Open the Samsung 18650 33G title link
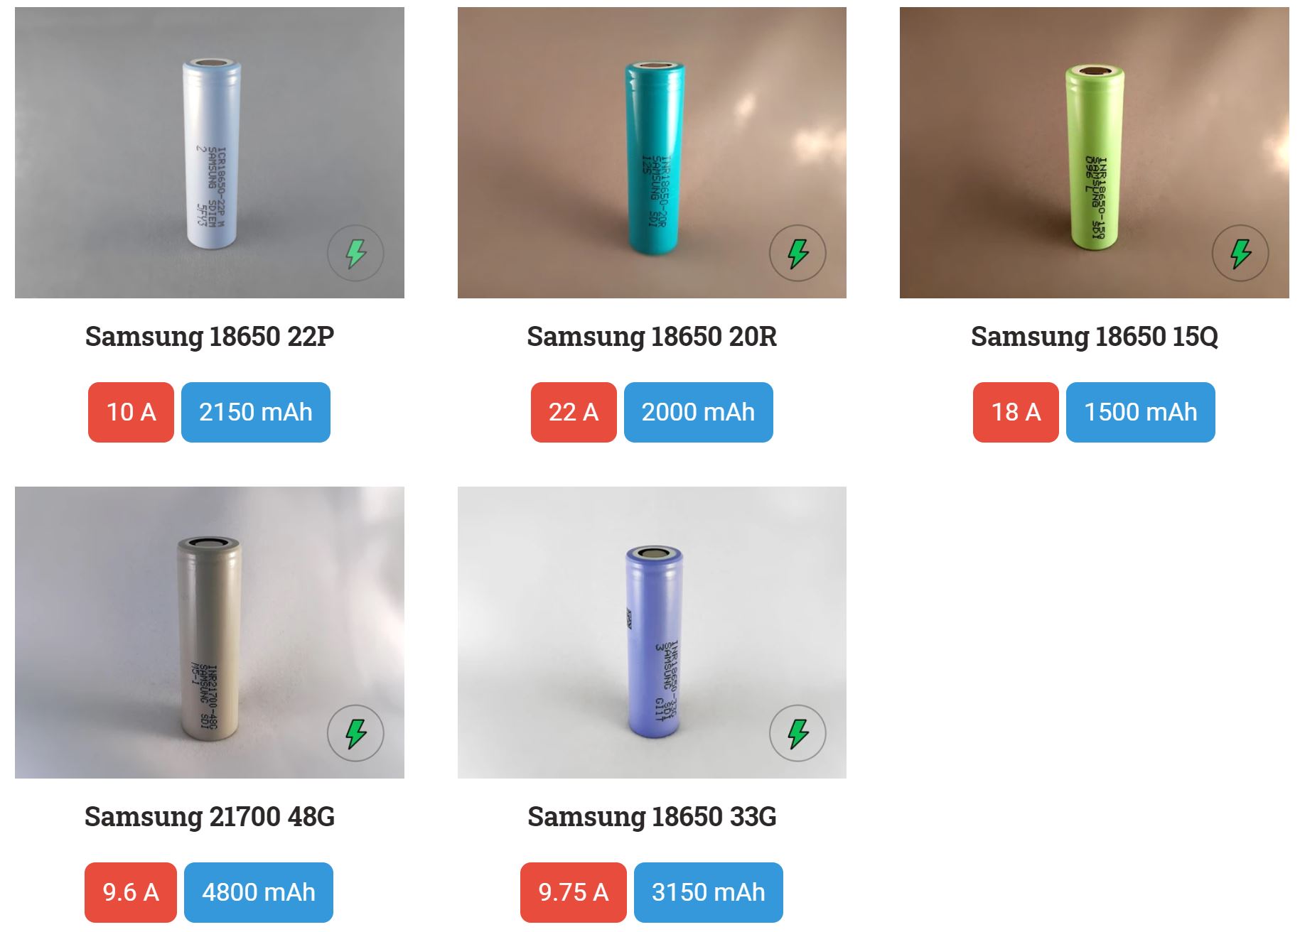This screenshot has height=932, width=1300. click(x=652, y=817)
